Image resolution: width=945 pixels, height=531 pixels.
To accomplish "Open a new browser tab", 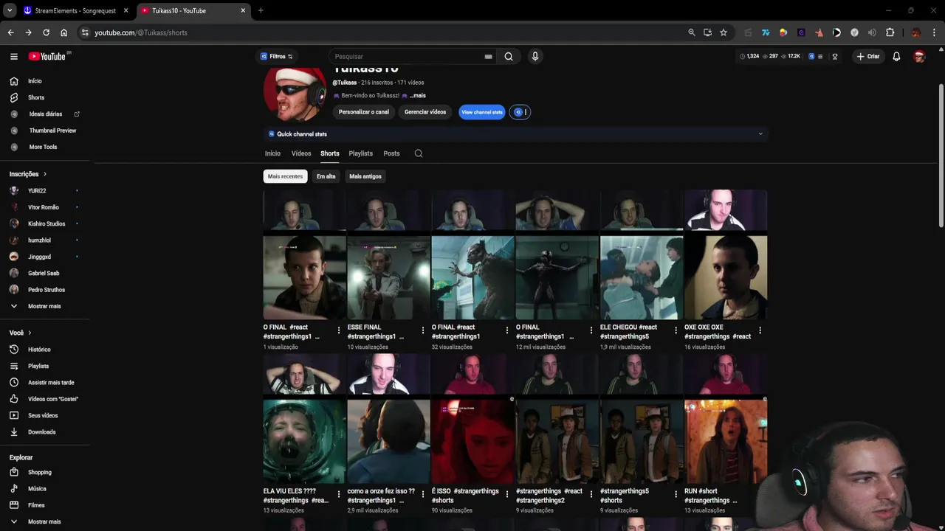I will (261, 10).
